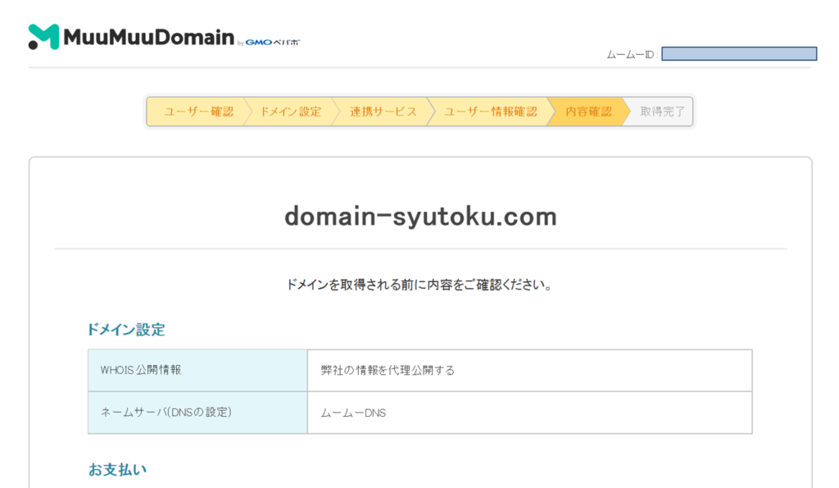Click the GMOペパボ brand mark

(x=273, y=42)
